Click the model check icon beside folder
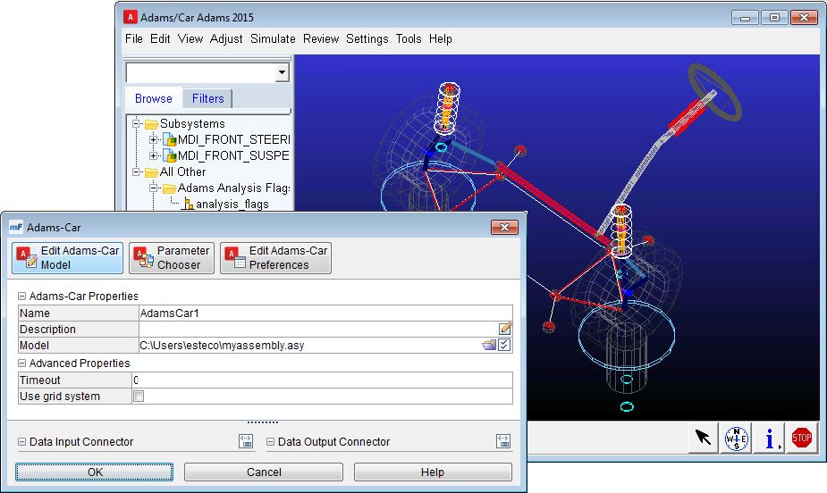Viewport: 827px width, 493px height. pyautogui.click(x=504, y=345)
